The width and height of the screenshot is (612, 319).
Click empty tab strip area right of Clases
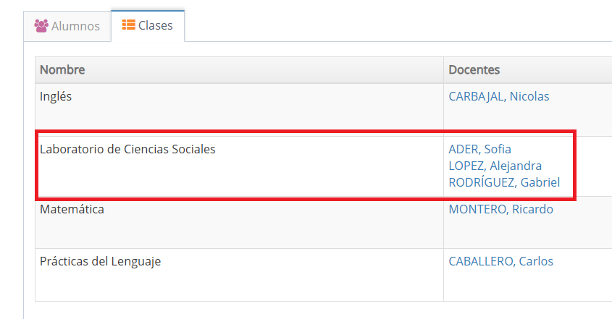coord(398,26)
